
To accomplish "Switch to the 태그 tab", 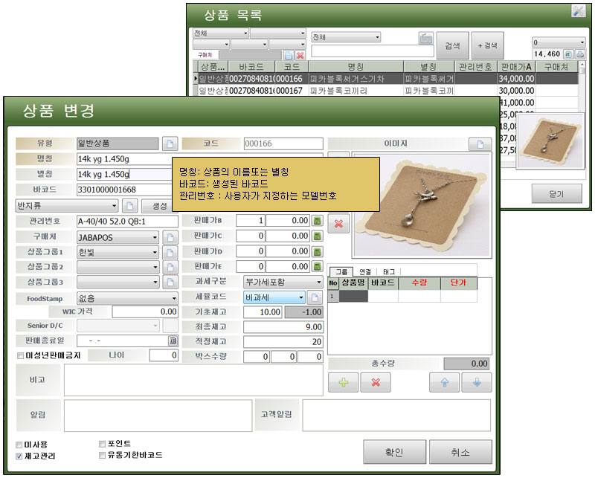I will point(389,272).
